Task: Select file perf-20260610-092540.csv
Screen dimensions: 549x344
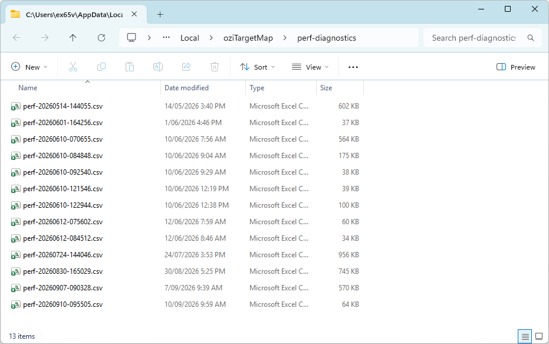Action: pyautogui.click(x=63, y=172)
